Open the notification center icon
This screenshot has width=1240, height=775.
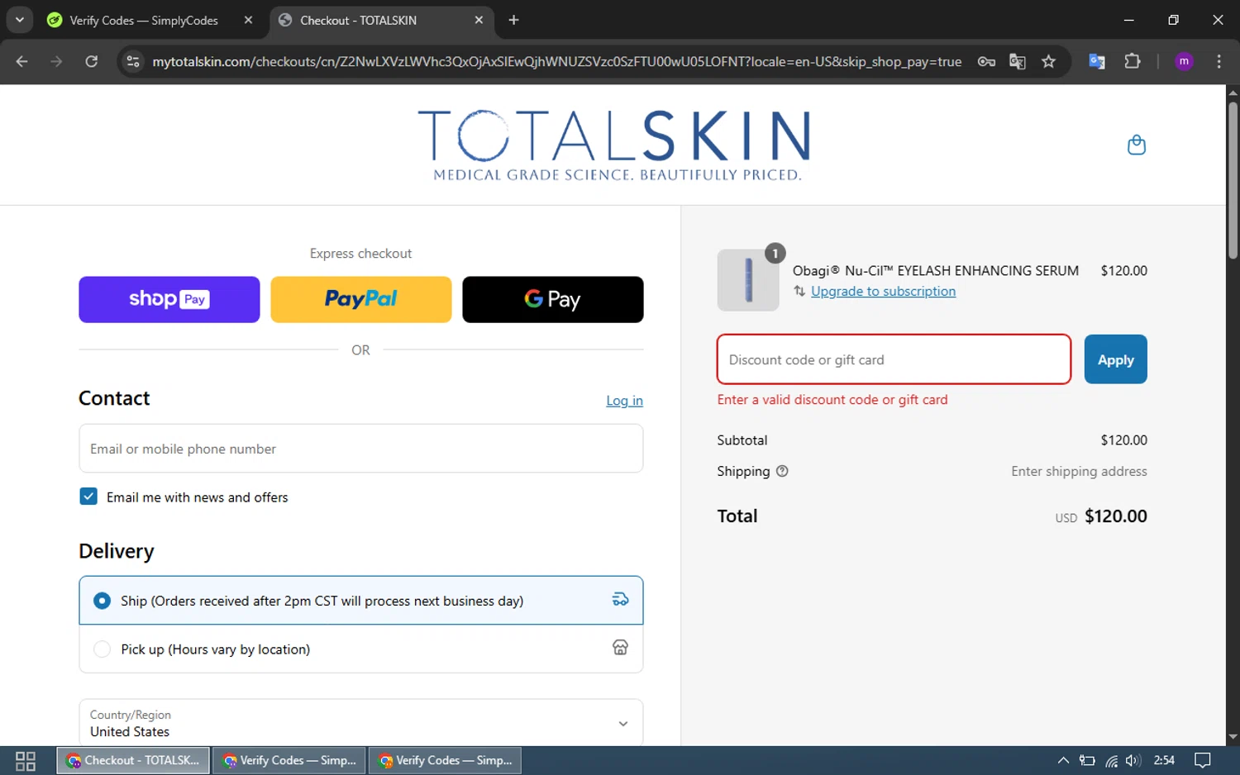pos(1203,760)
